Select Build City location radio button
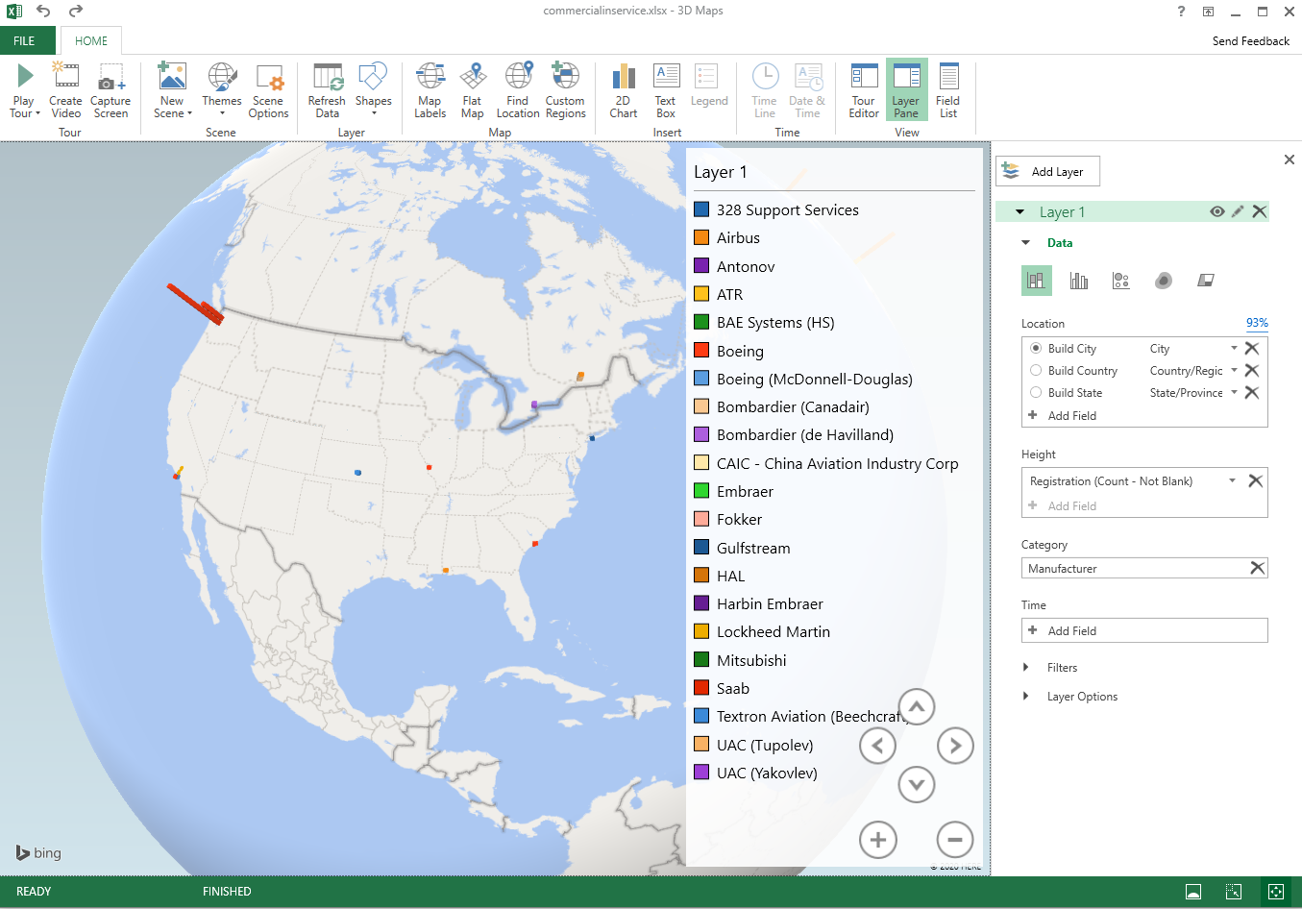The height and width of the screenshot is (909, 1302). (1036, 348)
